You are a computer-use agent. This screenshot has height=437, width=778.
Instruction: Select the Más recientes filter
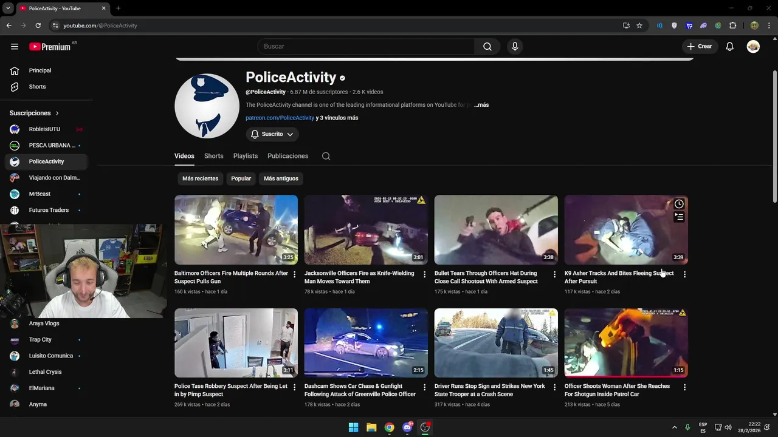tap(200, 178)
